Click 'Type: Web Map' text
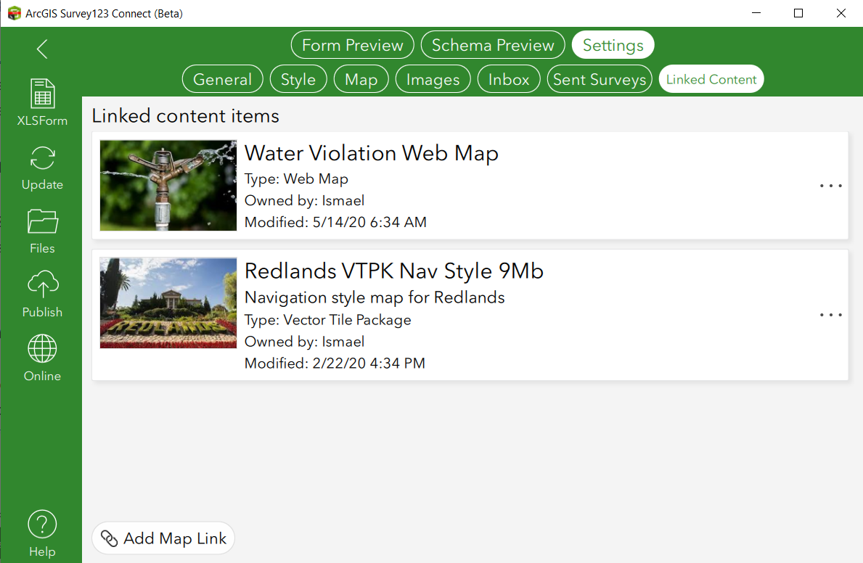The height and width of the screenshot is (563, 863). [x=296, y=179]
